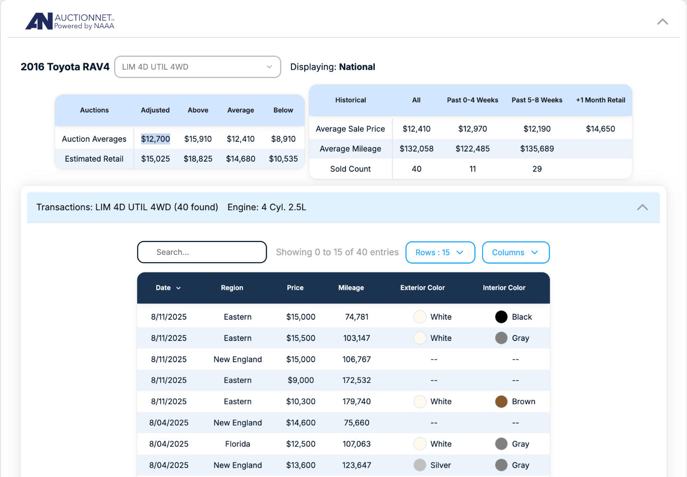This screenshot has height=477, width=687.
Task: Click the +1 Month Retail header
Action: coord(600,100)
